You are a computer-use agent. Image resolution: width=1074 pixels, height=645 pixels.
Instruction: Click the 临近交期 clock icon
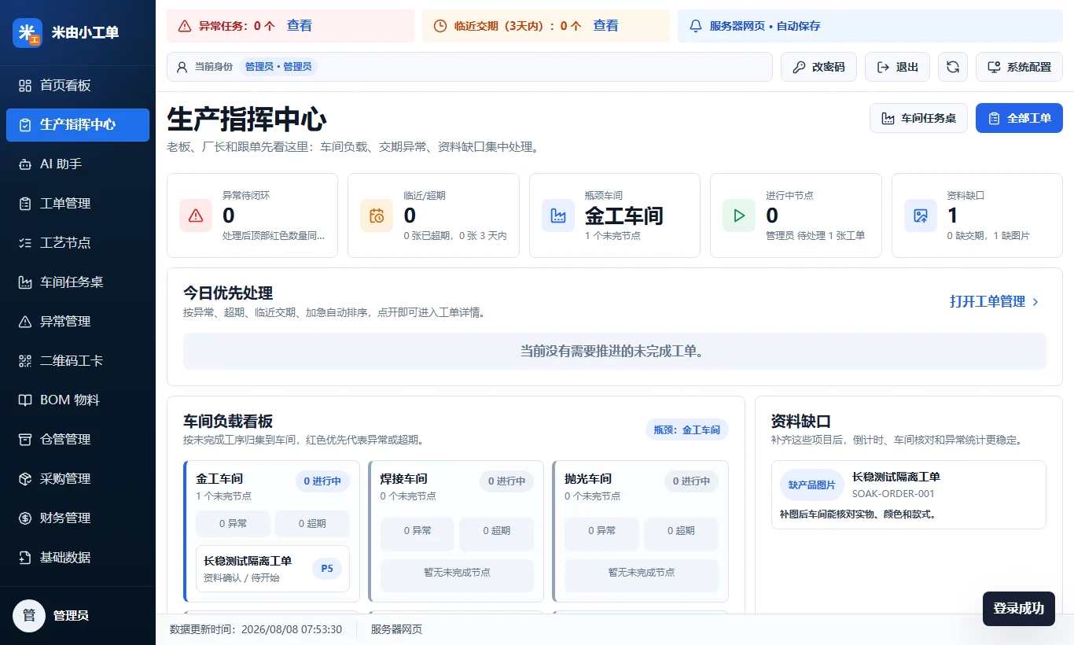tap(440, 26)
